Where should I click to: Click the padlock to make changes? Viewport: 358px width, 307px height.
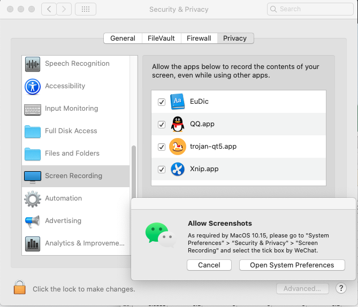click(20, 288)
